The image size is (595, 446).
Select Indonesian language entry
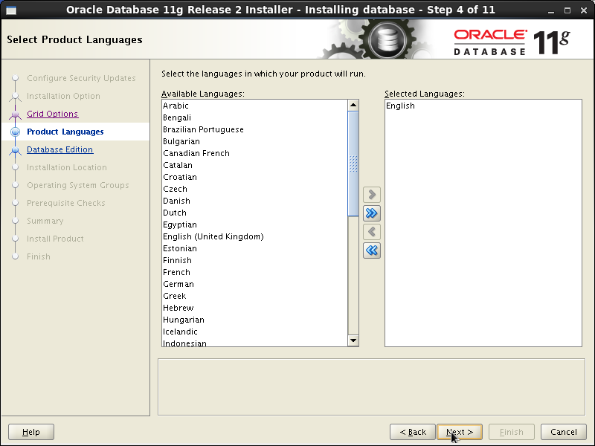point(254,343)
